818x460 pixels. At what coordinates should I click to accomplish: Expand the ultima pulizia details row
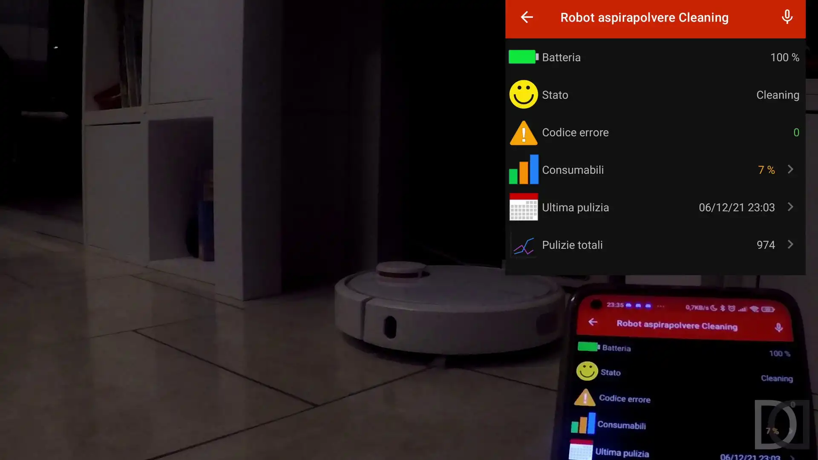coord(792,207)
